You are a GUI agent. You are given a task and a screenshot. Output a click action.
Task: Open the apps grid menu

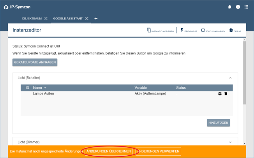point(246,7)
